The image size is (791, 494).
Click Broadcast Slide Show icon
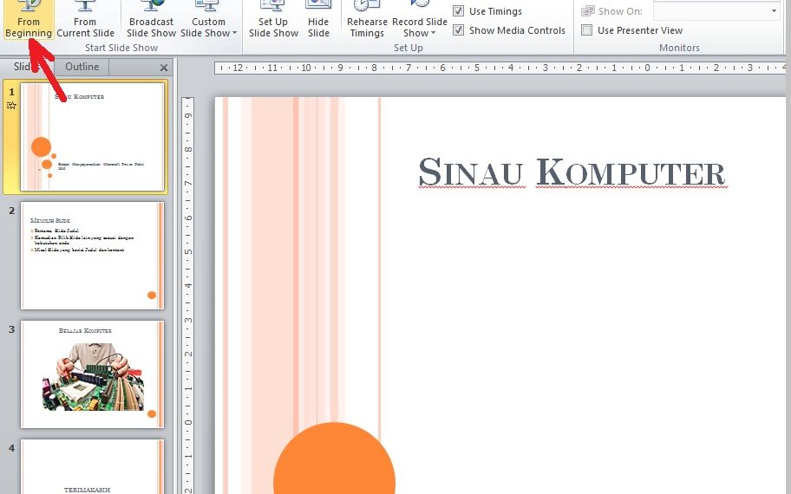(152, 20)
